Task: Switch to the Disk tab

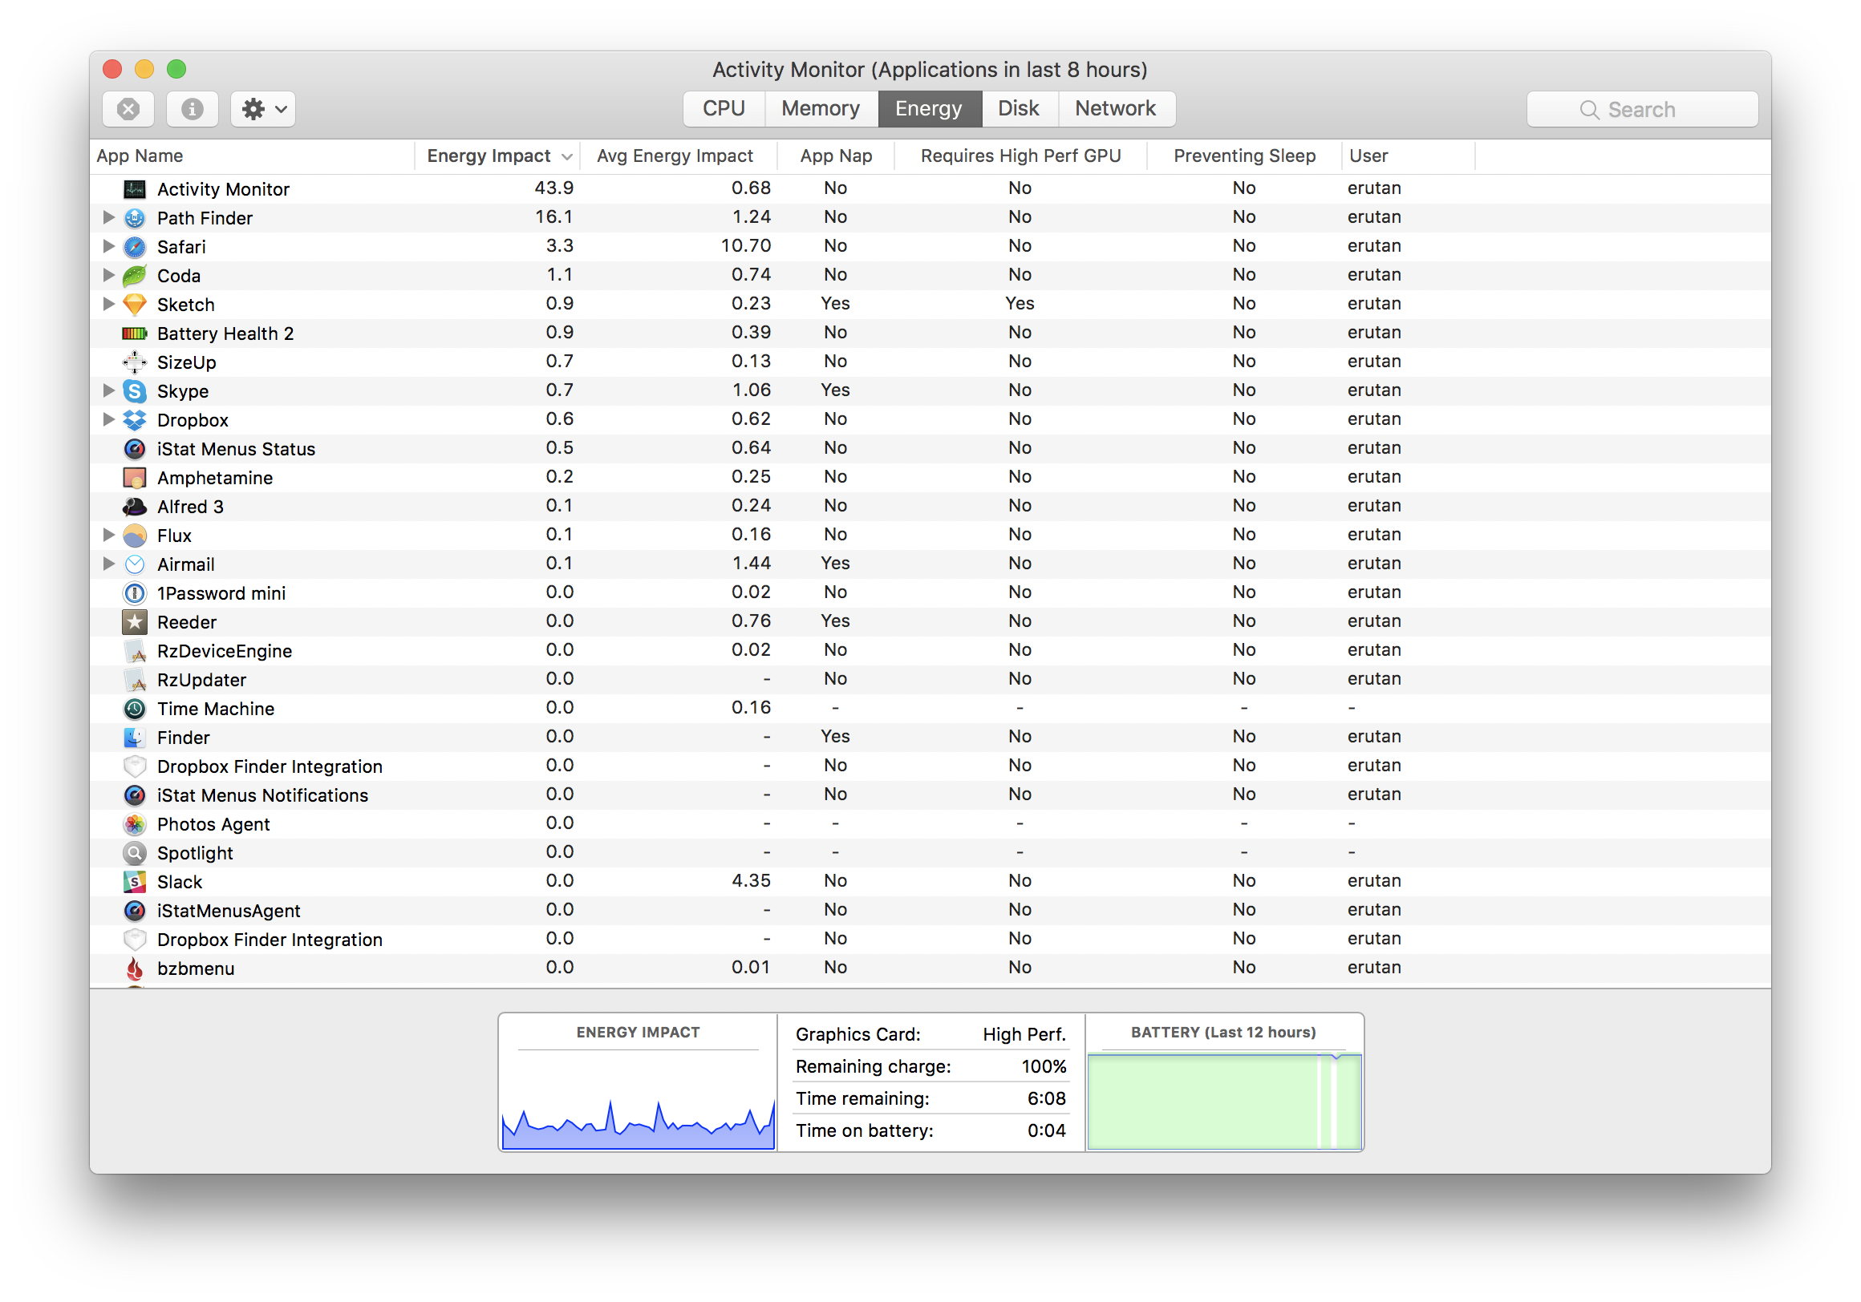Action: pos(1019,108)
